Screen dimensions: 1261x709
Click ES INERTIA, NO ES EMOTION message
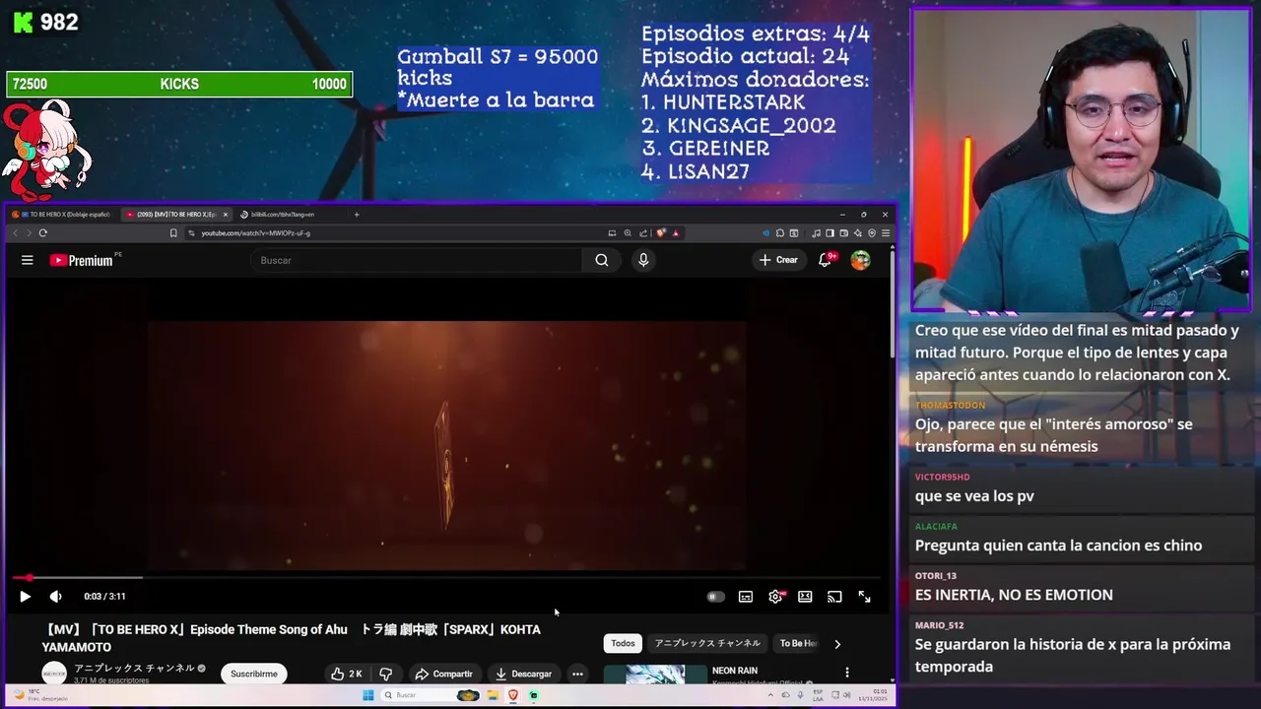1014,595
